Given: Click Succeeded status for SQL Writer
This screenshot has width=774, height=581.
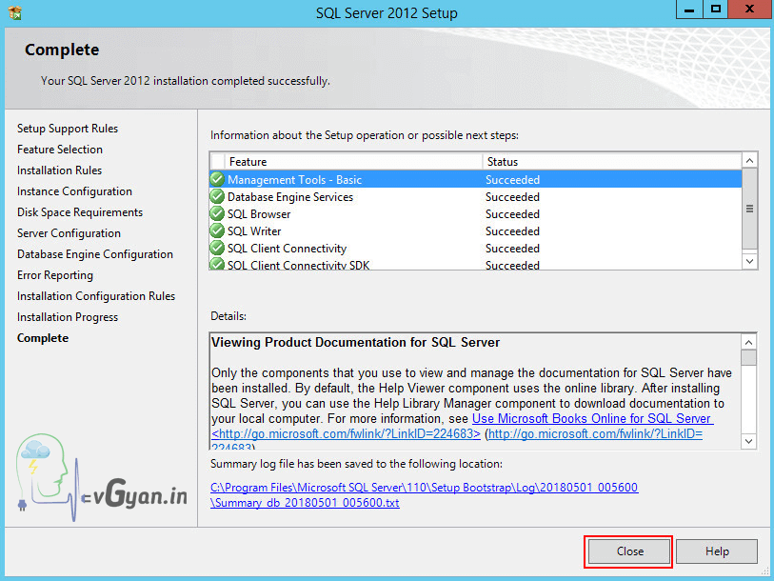Looking at the screenshot, I should click(512, 230).
